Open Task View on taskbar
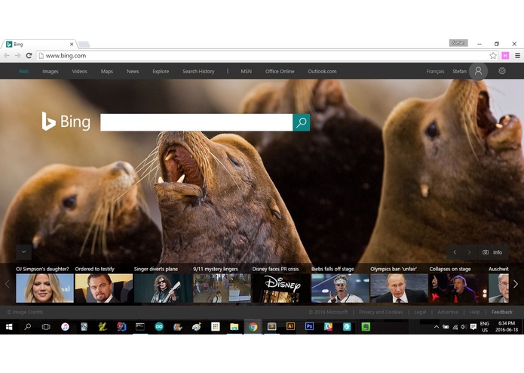Image resolution: width=524 pixels, height=373 pixels. [46, 327]
